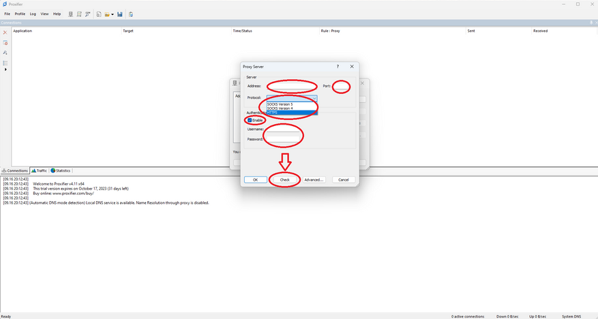
Task: Switch to the Statistics tab
Action: pos(61,170)
